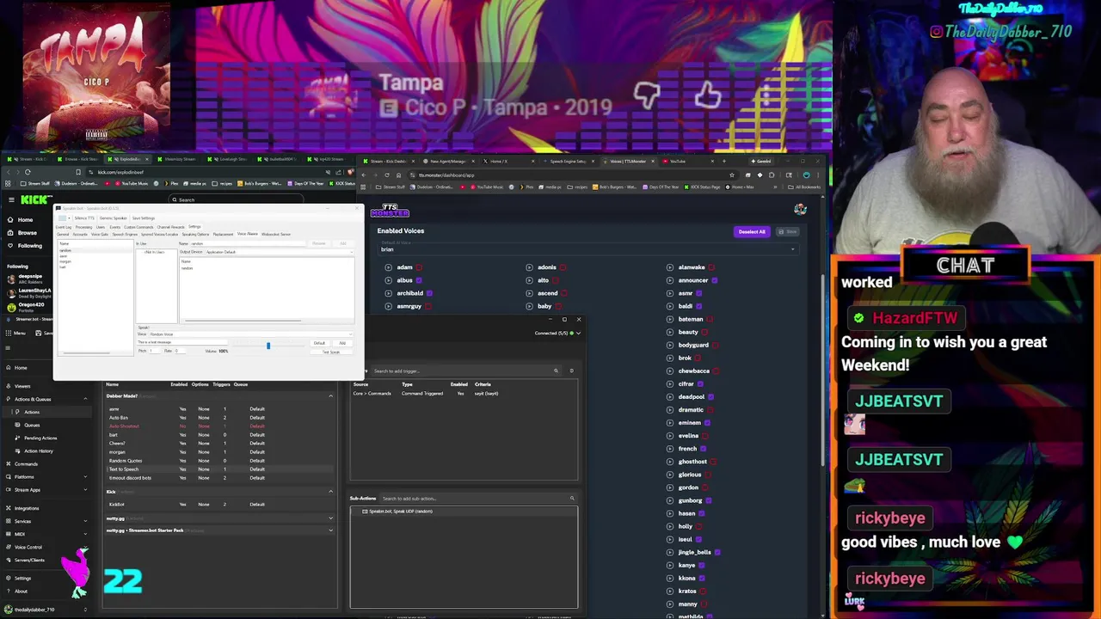Play preview of the chewbacca voice
Screen dimensions: 1101x619
tap(670, 371)
